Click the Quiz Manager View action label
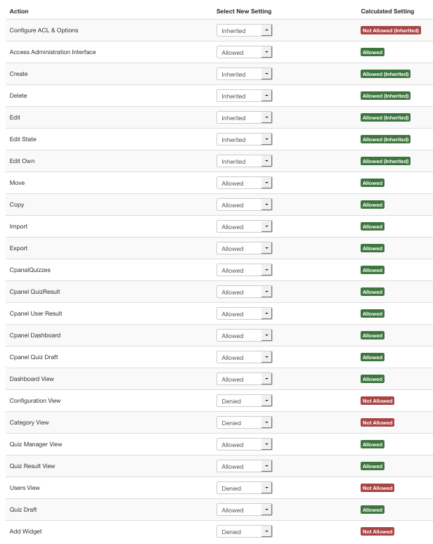433x544 pixels. click(36, 444)
